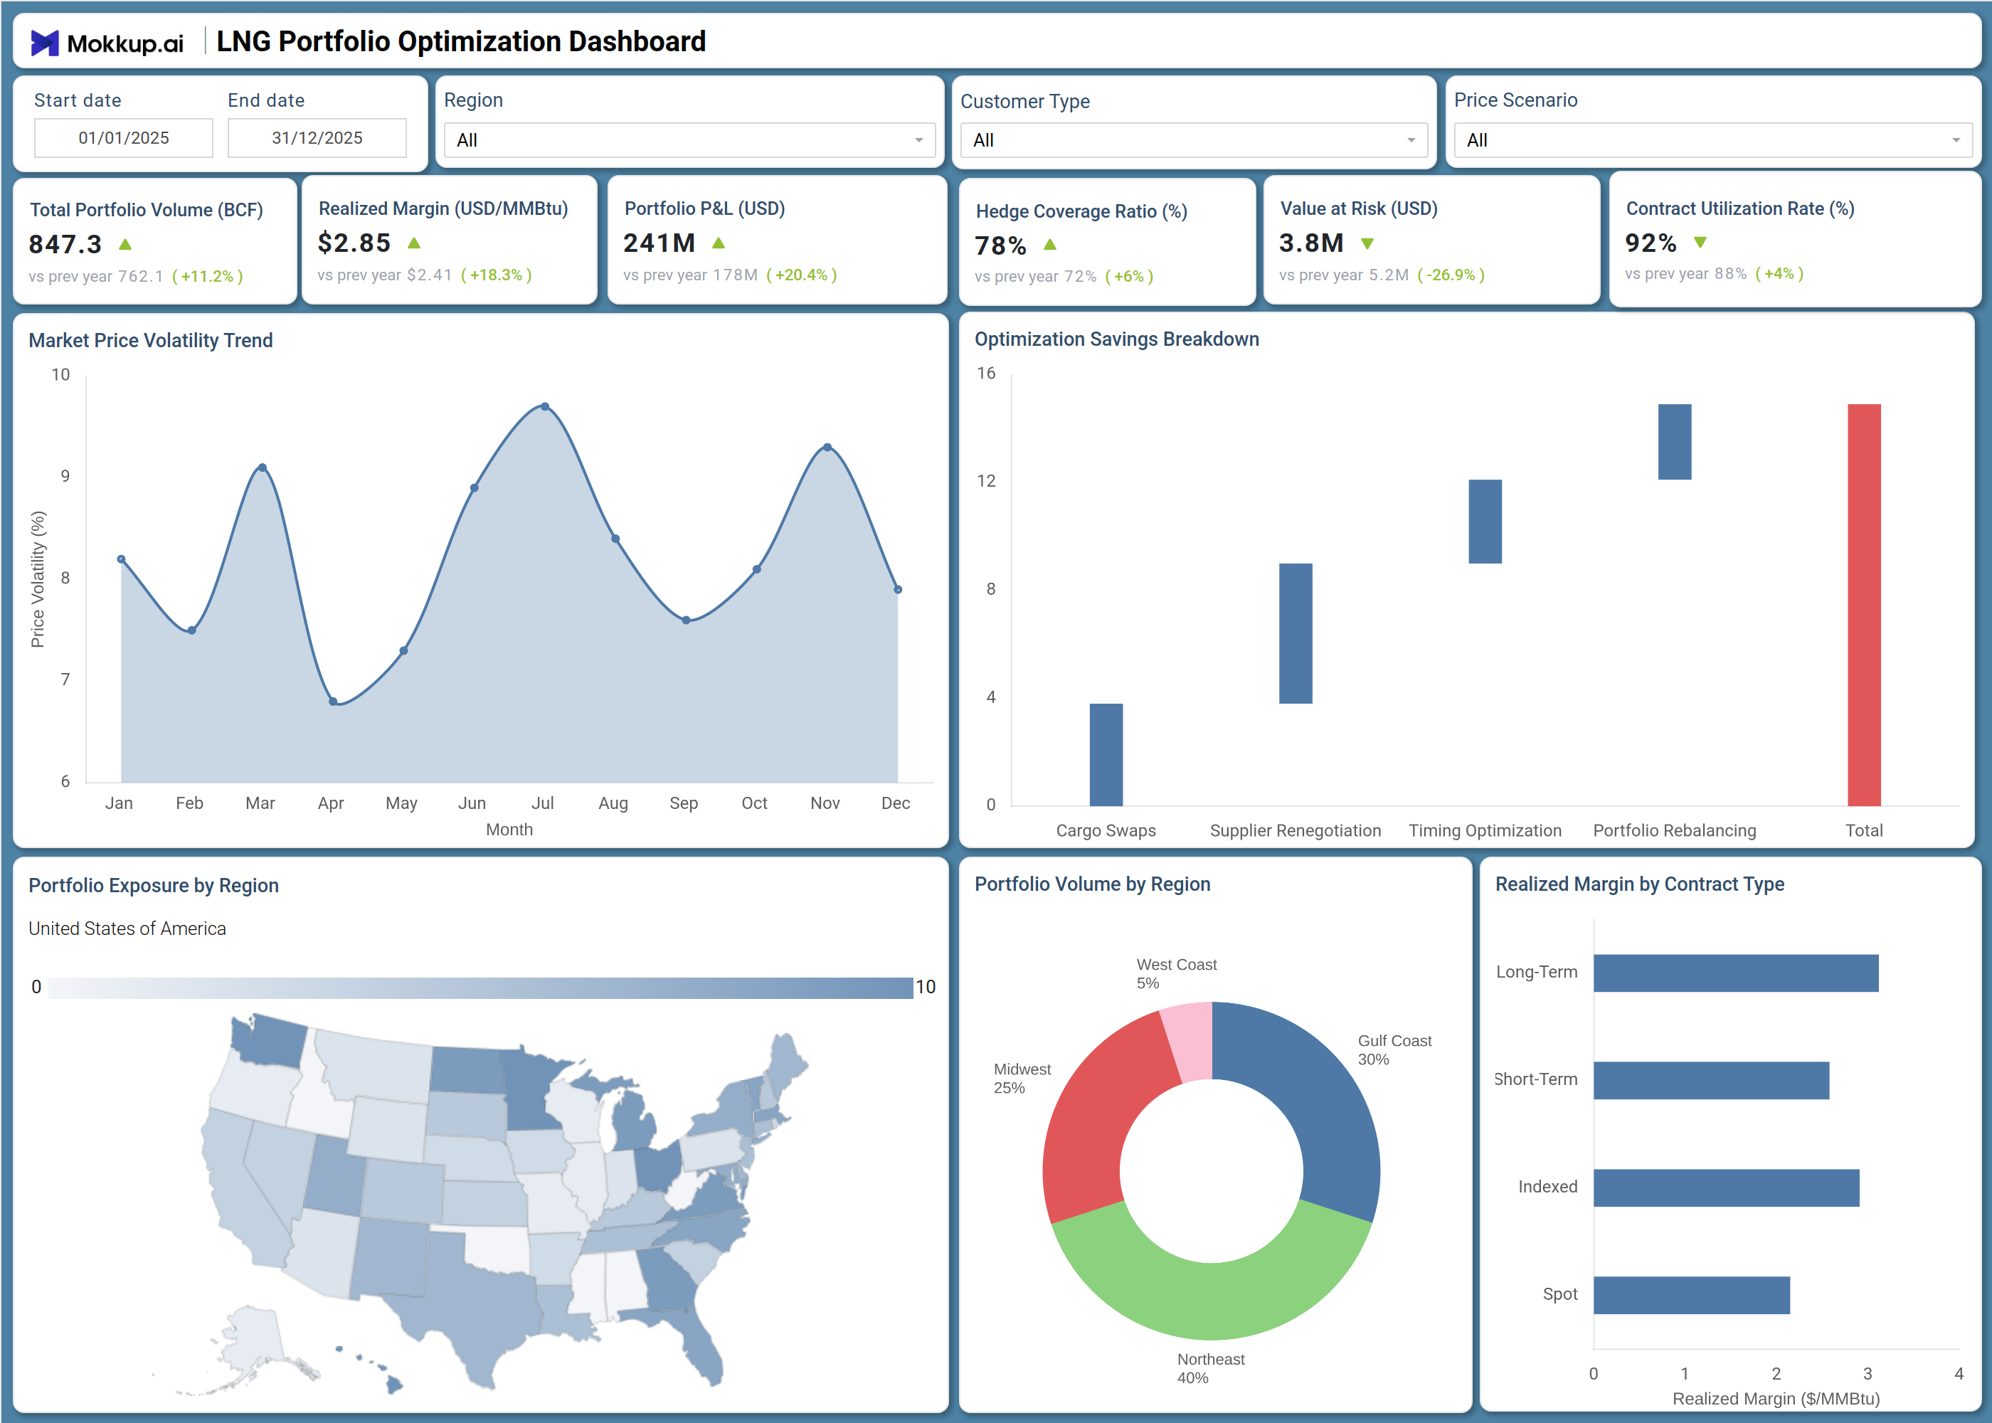Click the Realized Margin up-arrow icon

[x=414, y=243]
